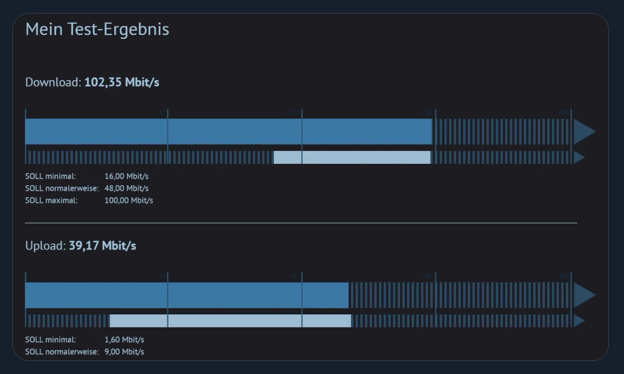Click the large arrow ending Upload bar

point(584,295)
